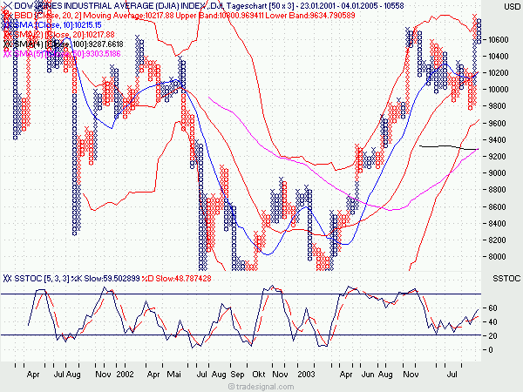Click the 2002 date axis label
The image size is (523, 392).
pyautogui.click(x=125, y=375)
